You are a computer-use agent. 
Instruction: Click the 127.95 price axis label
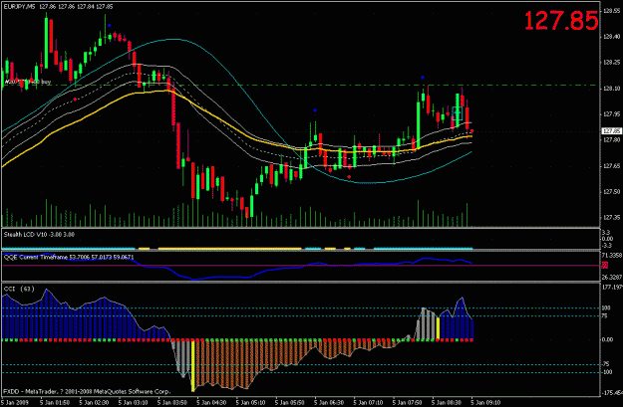click(612, 114)
